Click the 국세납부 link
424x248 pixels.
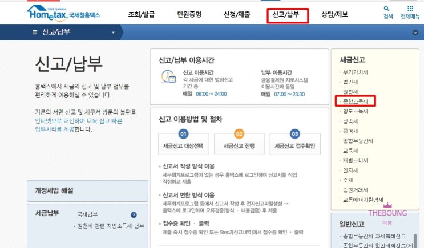(87, 214)
